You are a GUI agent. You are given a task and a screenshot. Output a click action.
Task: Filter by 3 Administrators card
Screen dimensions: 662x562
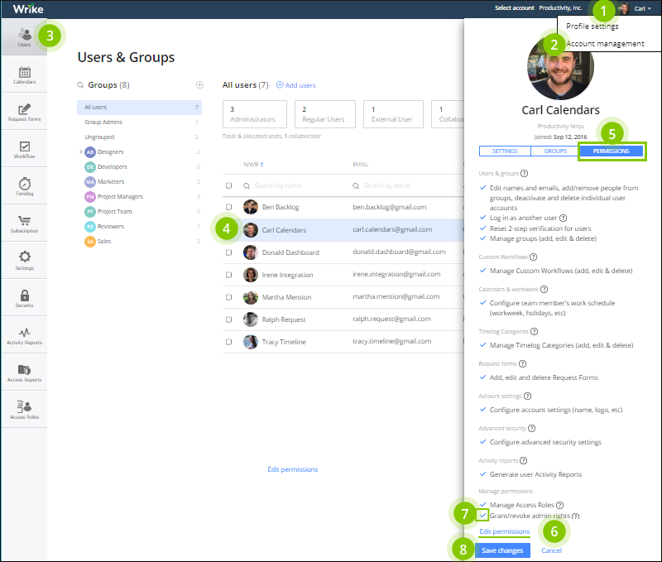(x=255, y=114)
